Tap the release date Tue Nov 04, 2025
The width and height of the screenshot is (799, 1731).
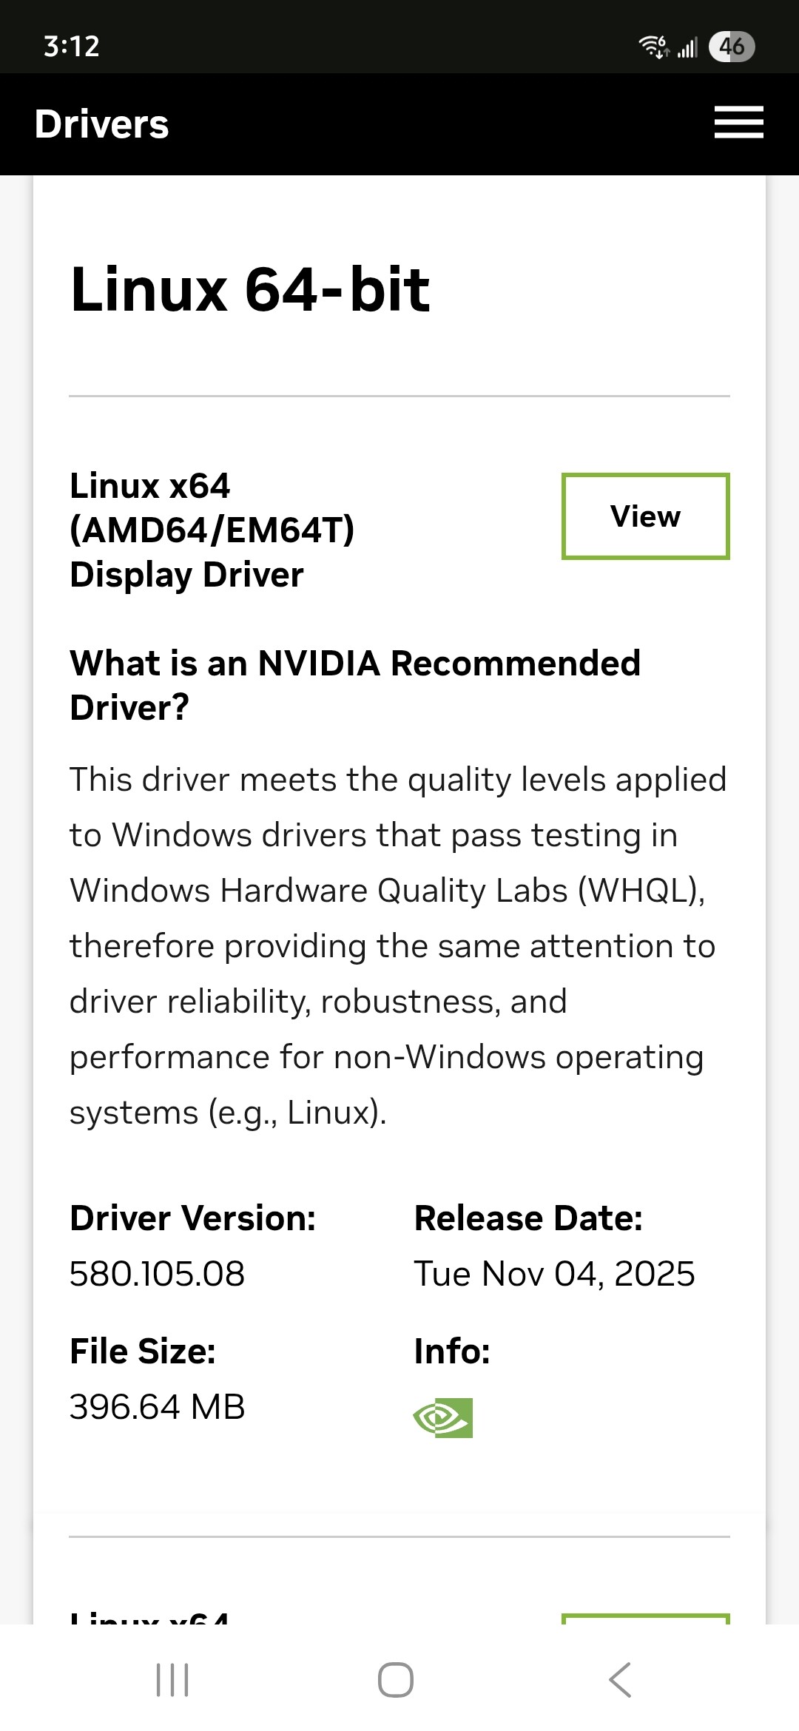tap(554, 1274)
